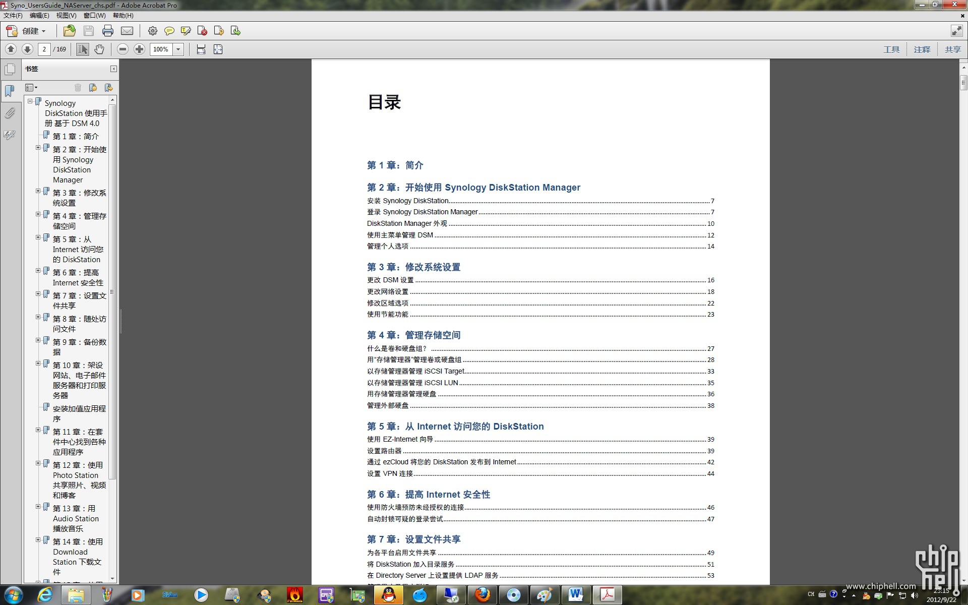Go to next page with down arrow

click(x=28, y=49)
